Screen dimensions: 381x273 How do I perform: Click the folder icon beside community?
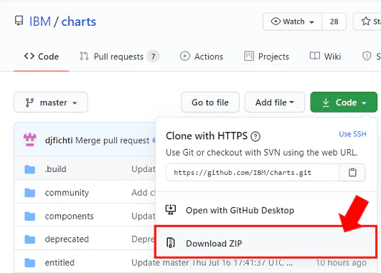[x=30, y=193]
